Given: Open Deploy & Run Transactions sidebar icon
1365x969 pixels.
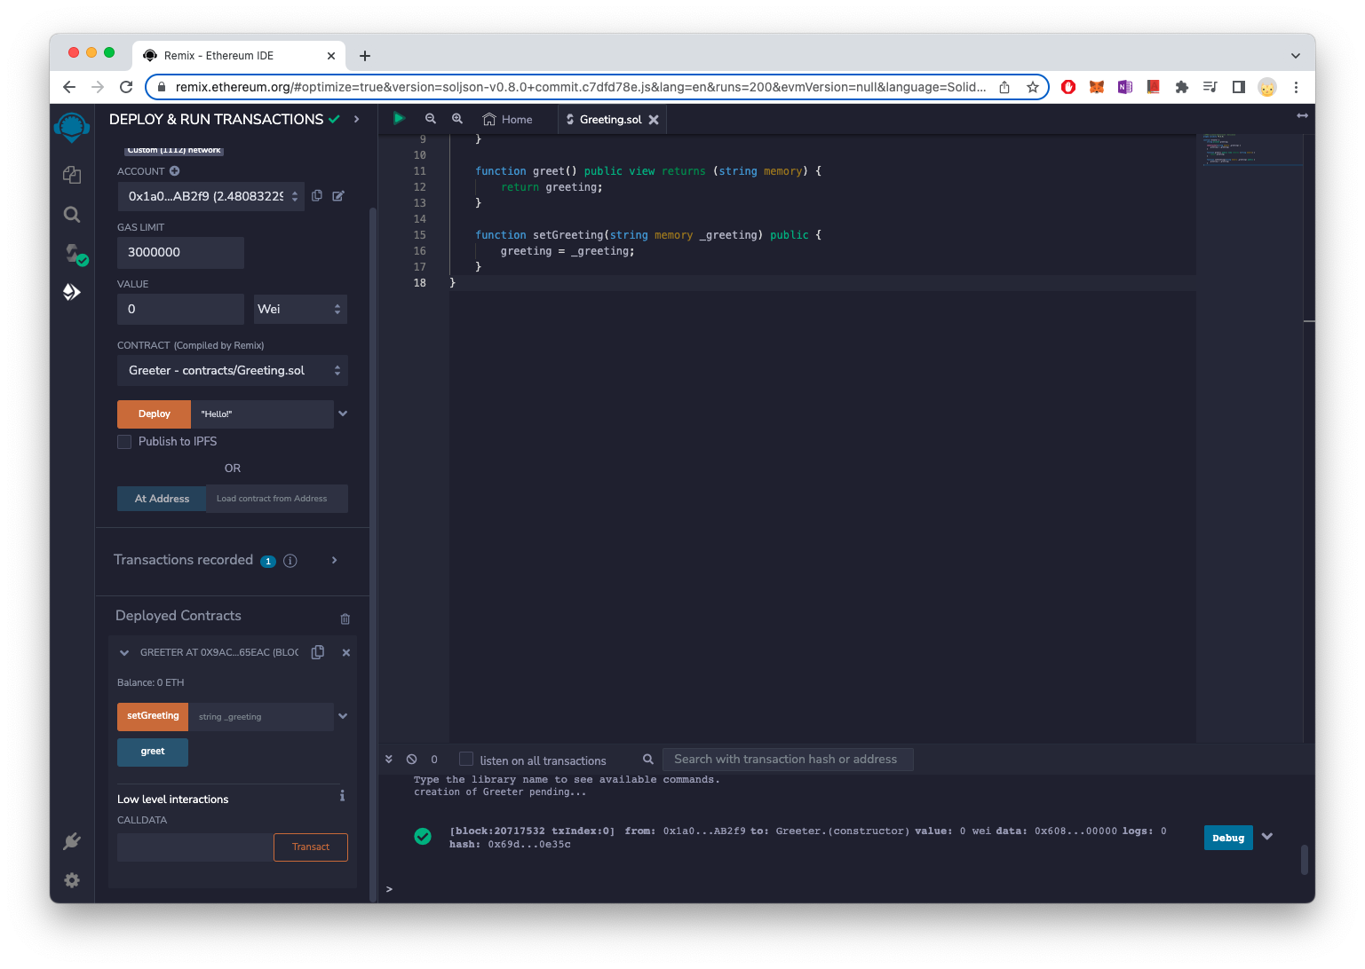Looking at the screenshot, I should pos(72,292).
